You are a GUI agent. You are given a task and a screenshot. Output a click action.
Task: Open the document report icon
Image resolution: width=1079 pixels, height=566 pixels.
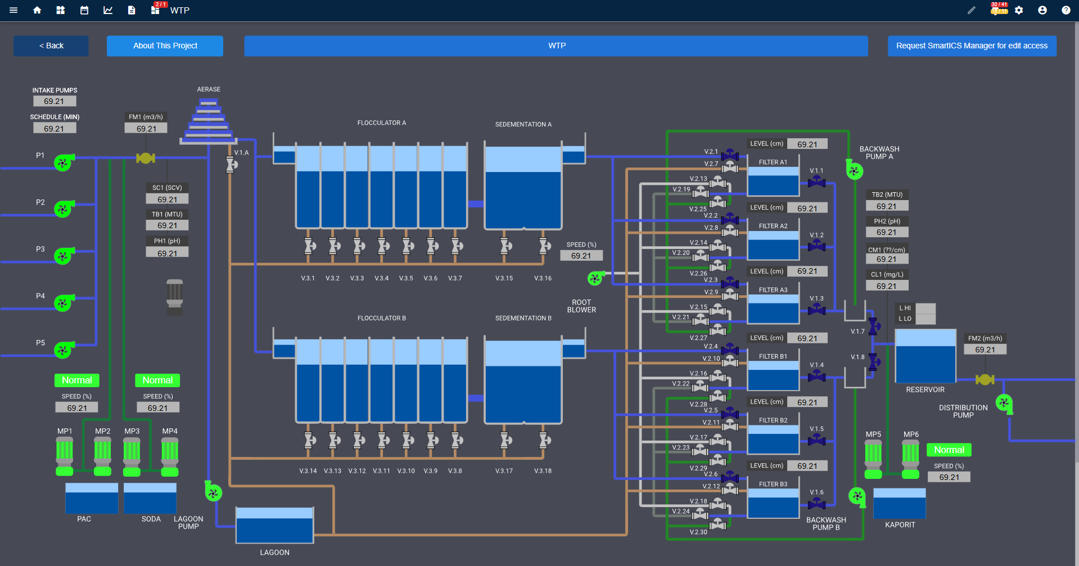click(132, 10)
